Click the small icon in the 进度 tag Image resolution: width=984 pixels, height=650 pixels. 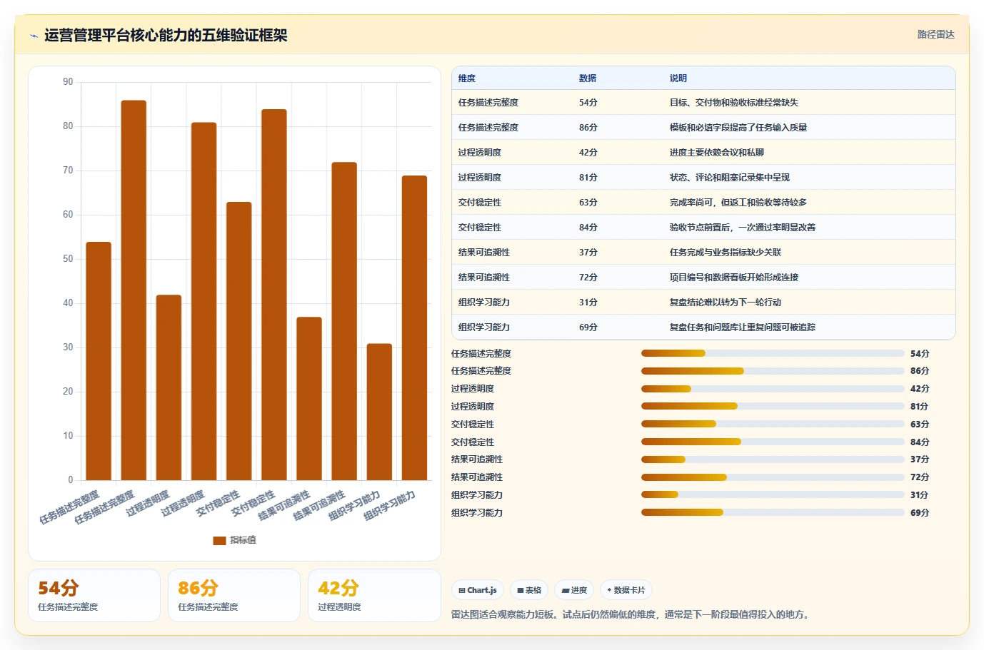(566, 590)
